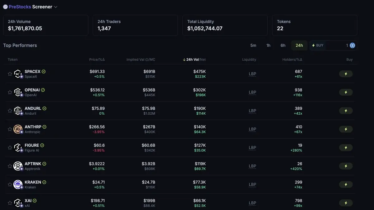
Task: Favorite SPACEX with its star icon
Action: (10, 74)
